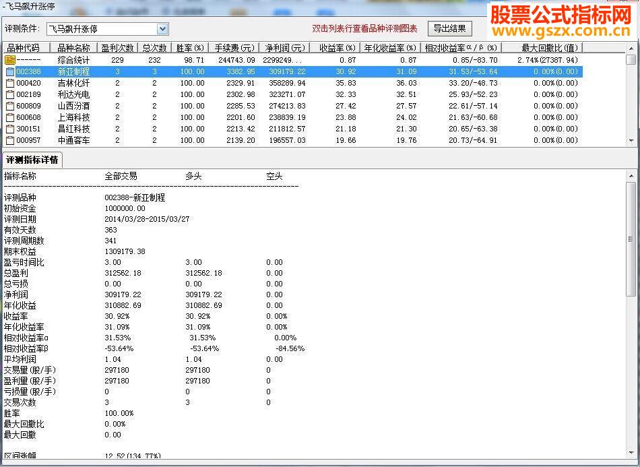Screen dimensions: 640x467
Task: Click the 总盈利 label in details
Action: [x=16, y=273]
